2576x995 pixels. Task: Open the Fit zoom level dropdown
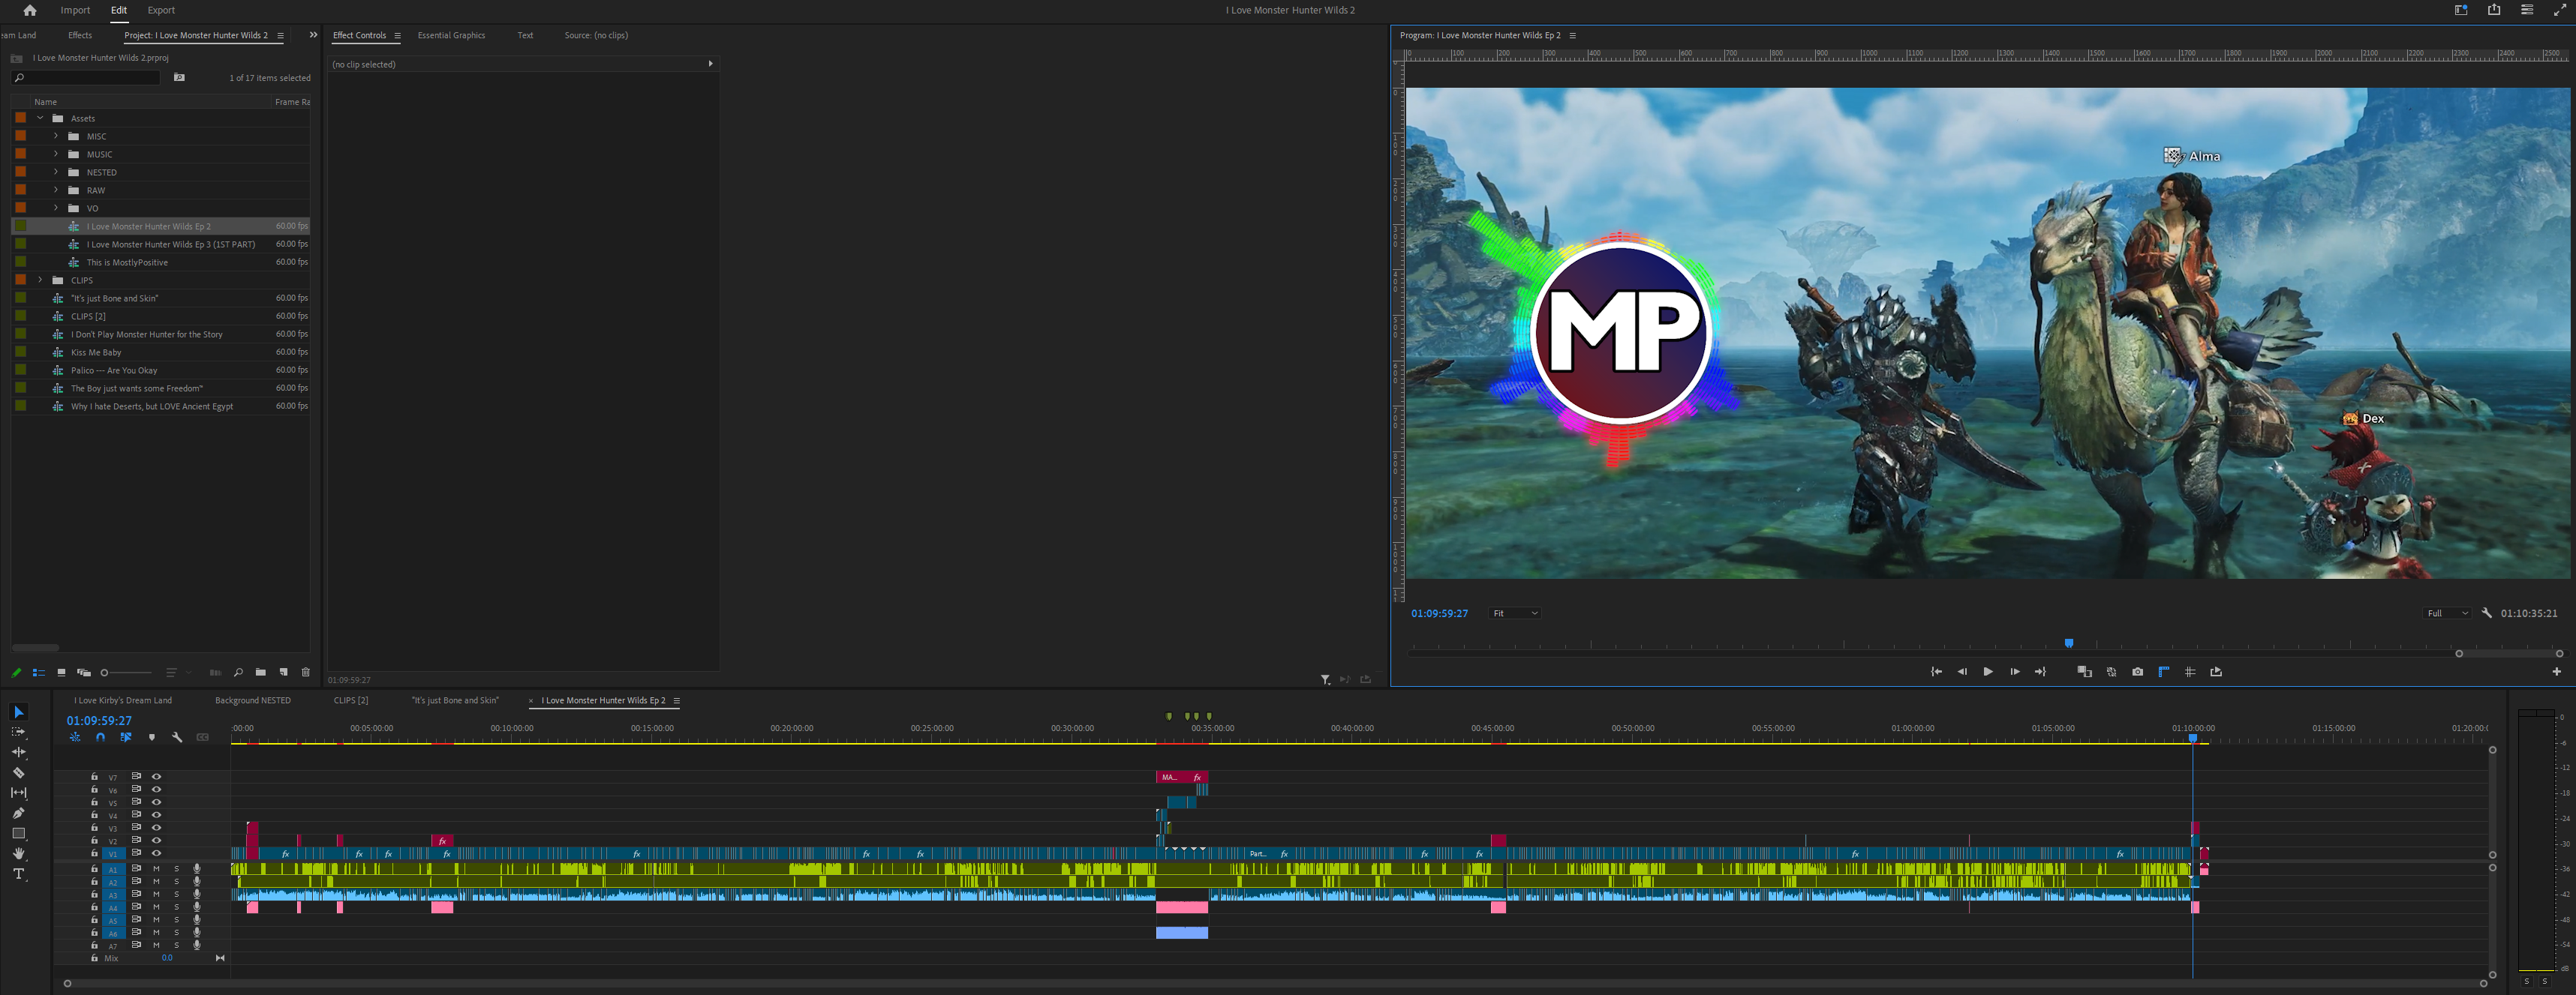[x=1515, y=613]
